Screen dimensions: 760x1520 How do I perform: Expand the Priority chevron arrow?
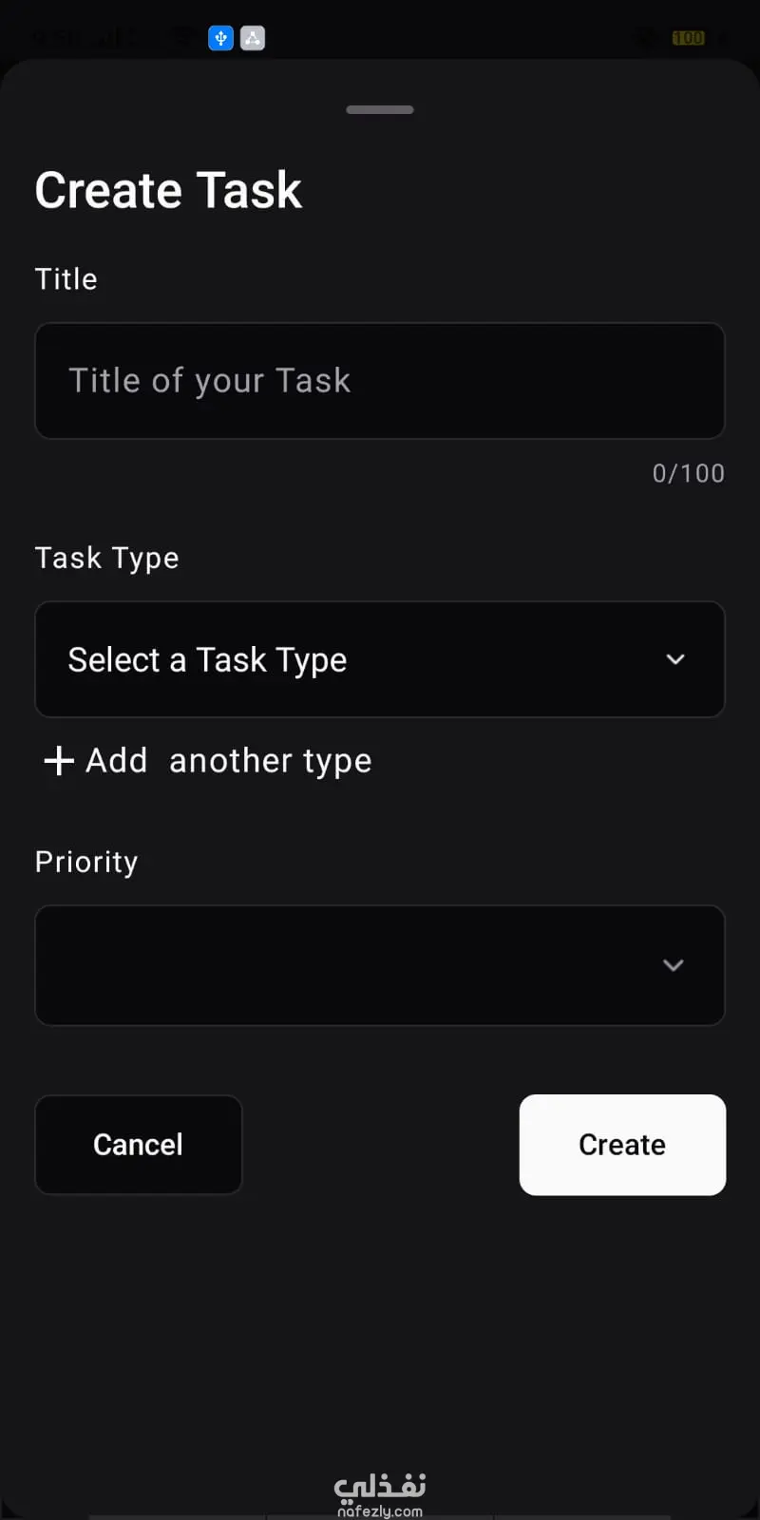674,965
